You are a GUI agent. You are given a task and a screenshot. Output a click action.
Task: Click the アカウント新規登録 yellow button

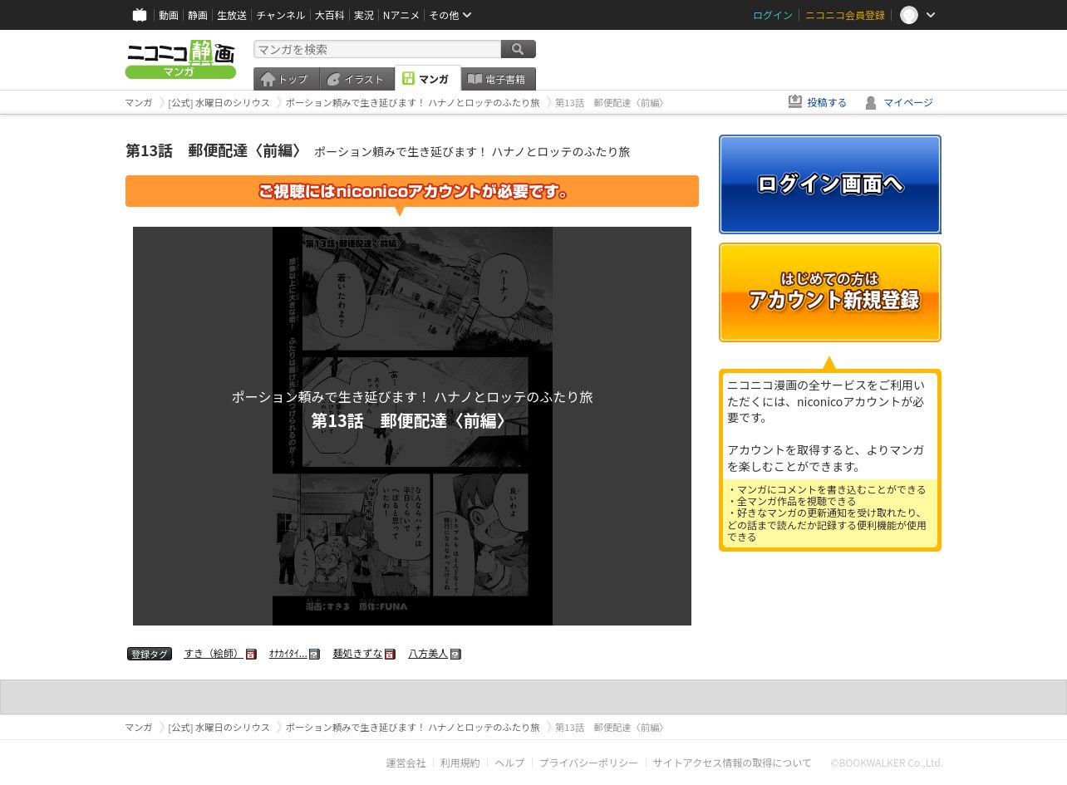tap(830, 292)
